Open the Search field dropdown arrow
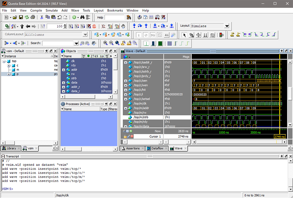The height and width of the screenshot is (198, 293). point(76,43)
